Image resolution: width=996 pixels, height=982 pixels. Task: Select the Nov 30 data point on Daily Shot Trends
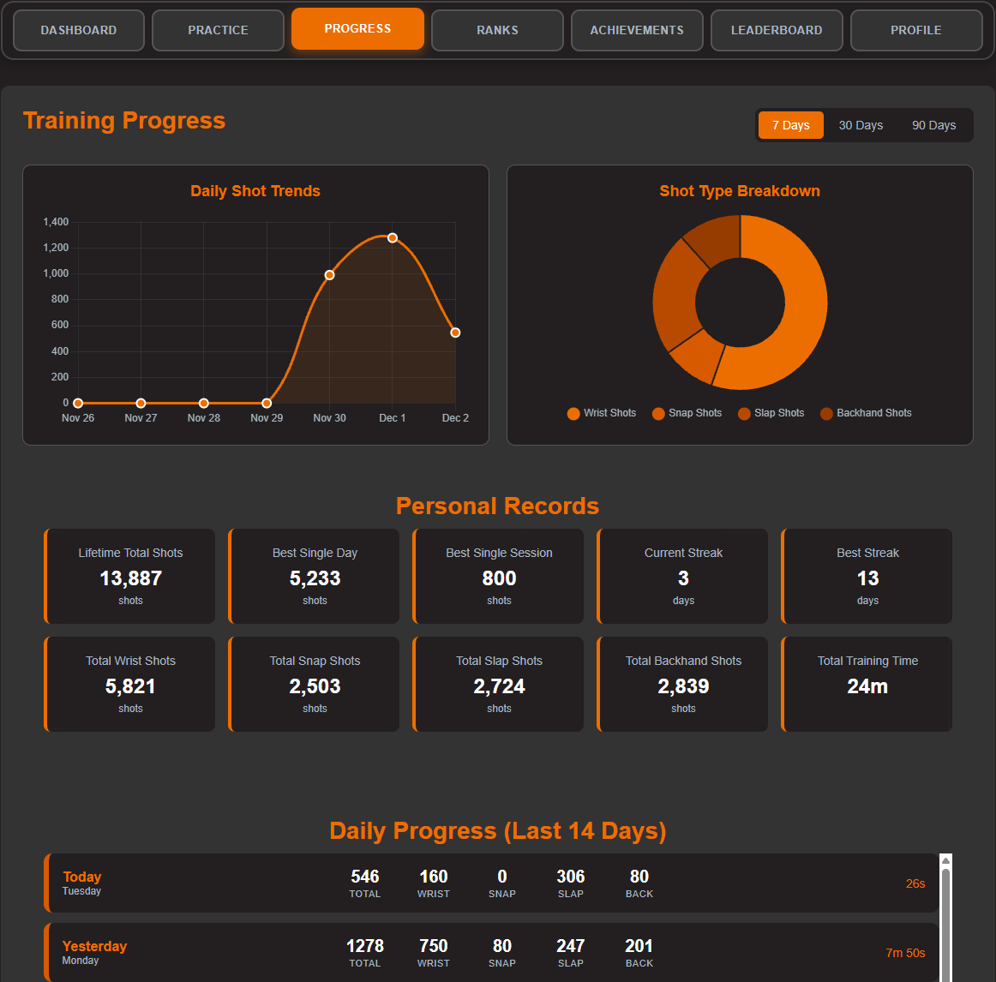329,275
